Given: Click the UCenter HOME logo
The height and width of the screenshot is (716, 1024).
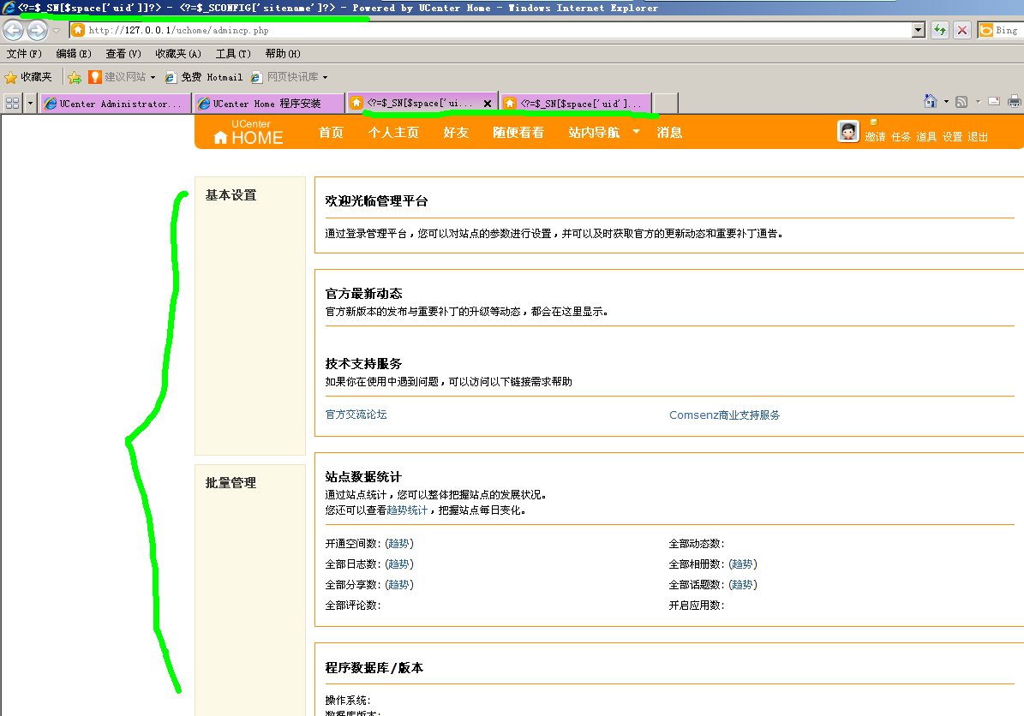Looking at the screenshot, I should click(249, 133).
